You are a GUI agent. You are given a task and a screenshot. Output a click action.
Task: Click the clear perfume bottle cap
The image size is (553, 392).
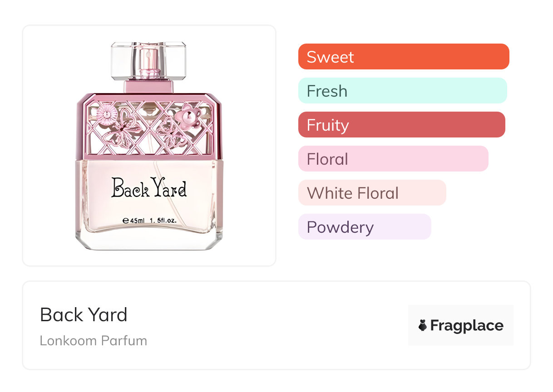click(148, 59)
